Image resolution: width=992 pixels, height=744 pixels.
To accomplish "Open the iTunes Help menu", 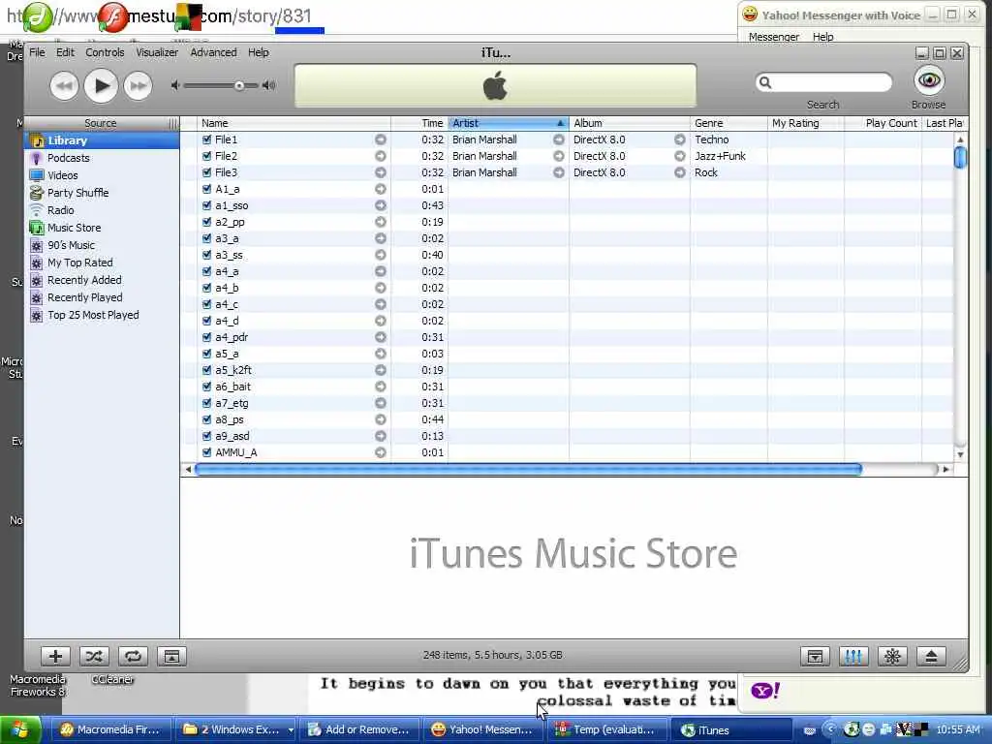I will pos(258,52).
